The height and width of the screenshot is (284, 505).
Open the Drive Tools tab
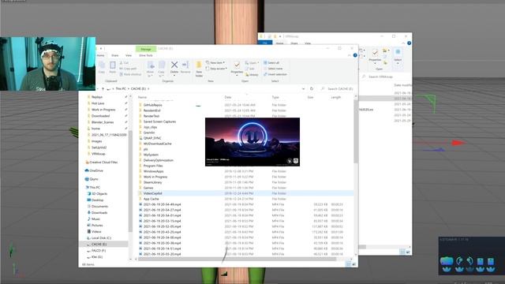pyautogui.click(x=145, y=55)
